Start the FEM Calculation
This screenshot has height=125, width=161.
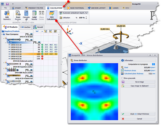pyautogui.click(x=52, y=15)
